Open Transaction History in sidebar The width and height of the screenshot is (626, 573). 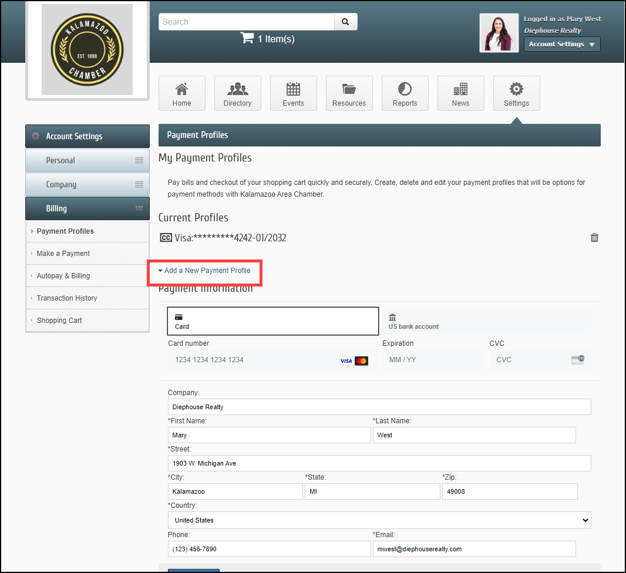(67, 298)
